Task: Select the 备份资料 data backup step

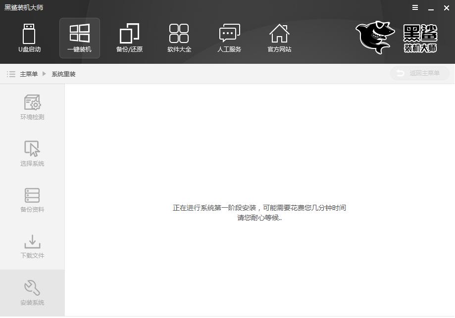Action: [32, 199]
